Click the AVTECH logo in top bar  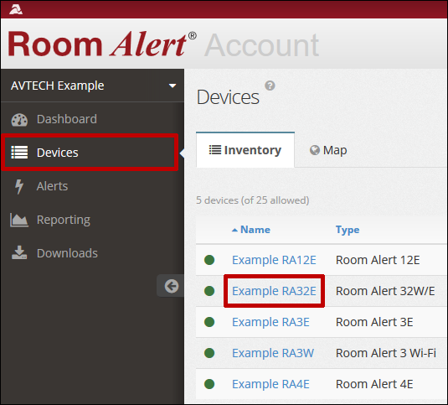(x=16, y=9)
